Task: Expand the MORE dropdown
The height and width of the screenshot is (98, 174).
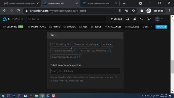Action: [147, 27]
